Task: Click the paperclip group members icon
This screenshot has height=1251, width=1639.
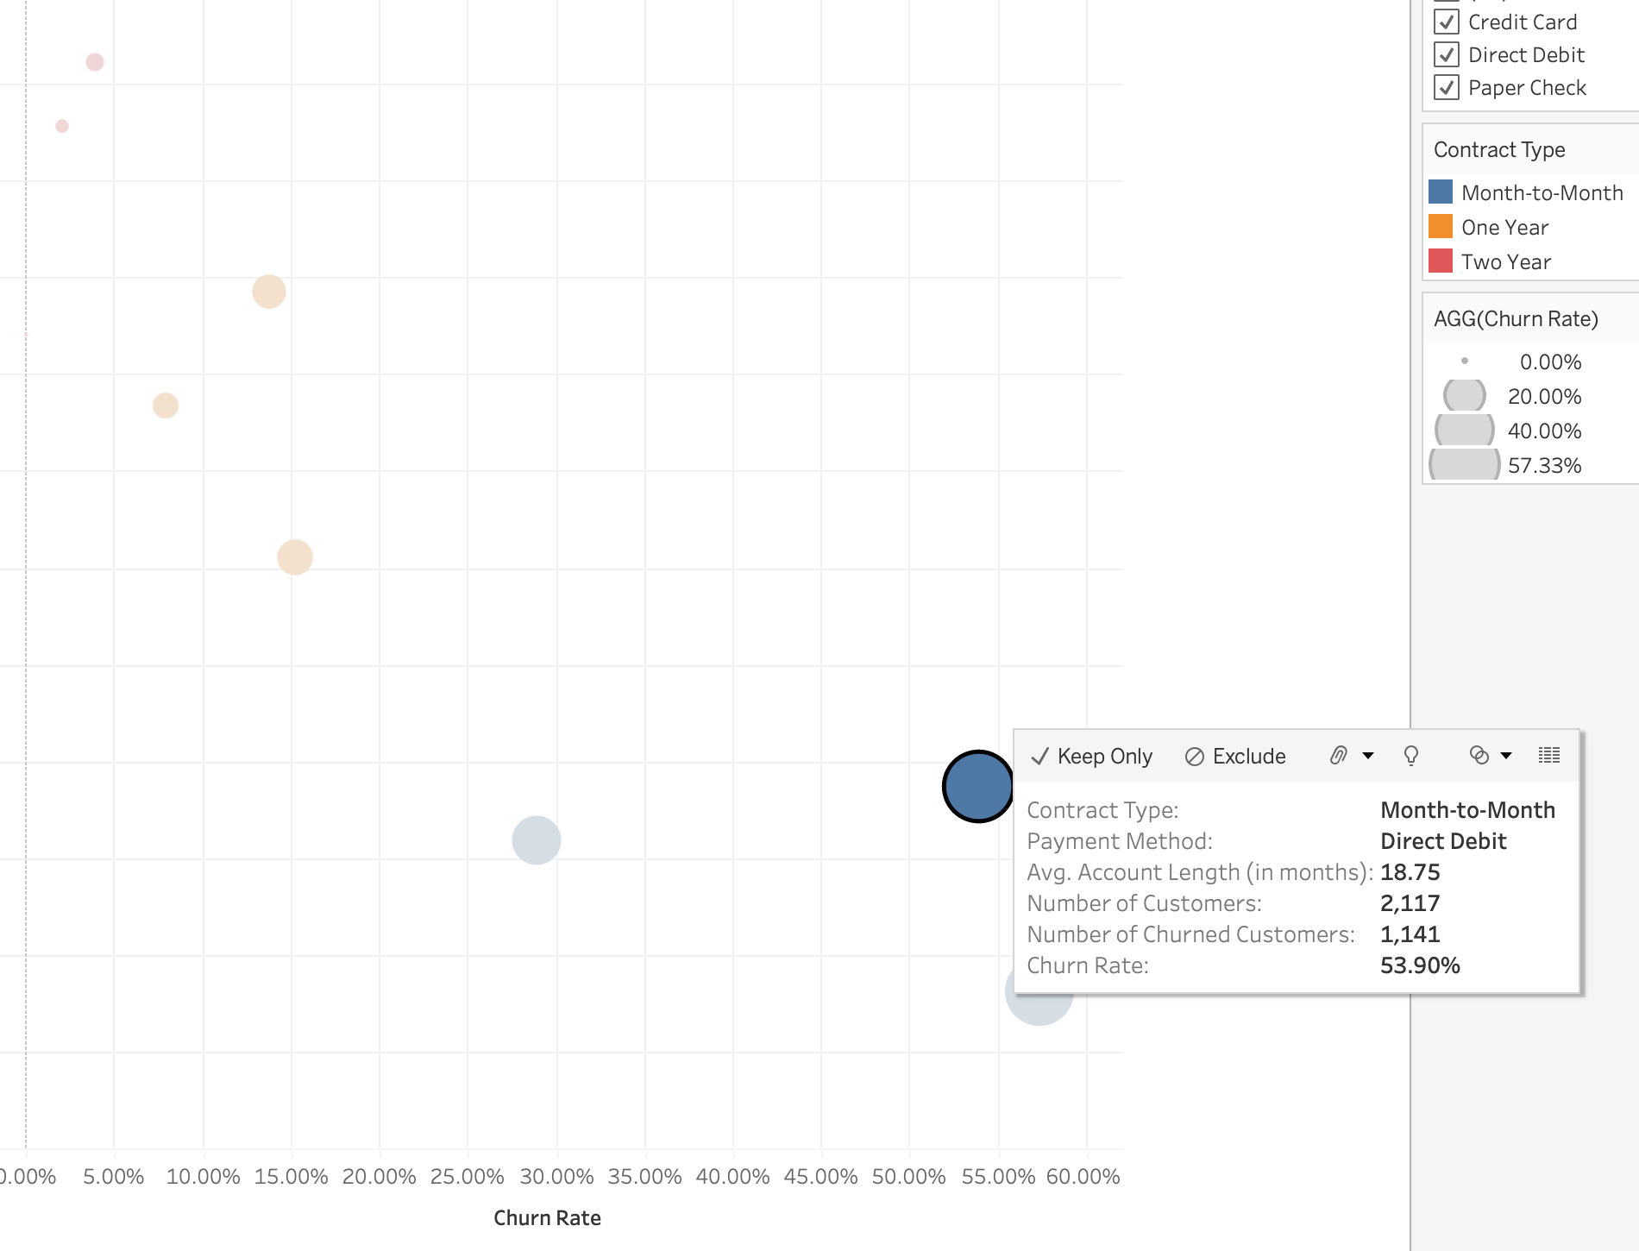Action: point(1339,756)
